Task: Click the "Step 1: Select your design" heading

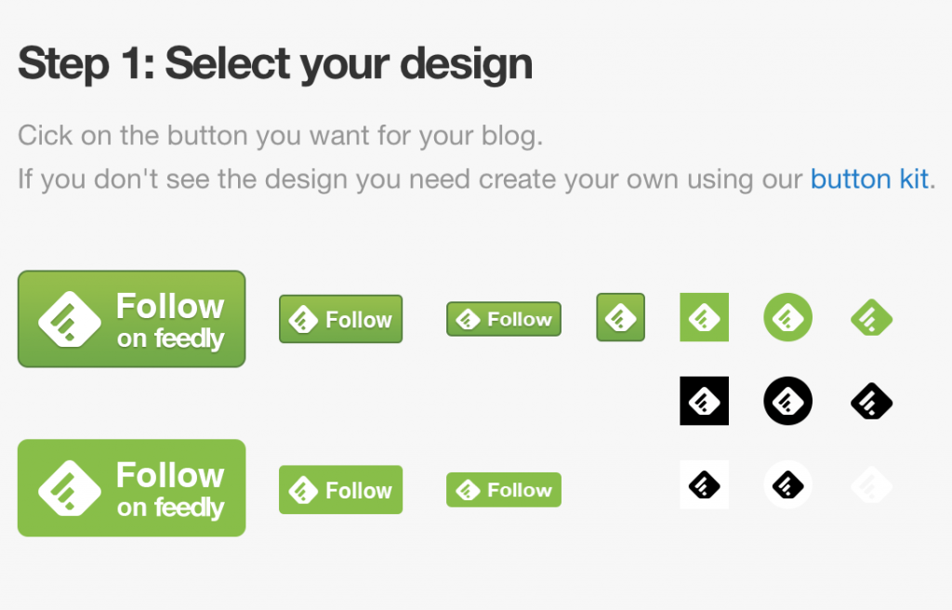Action: tap(275, 65)
